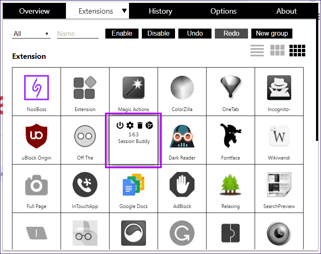Screen dimensions: 321x254
Task: Remove Session Buddy using trash icon
Action: click(140, 125)
